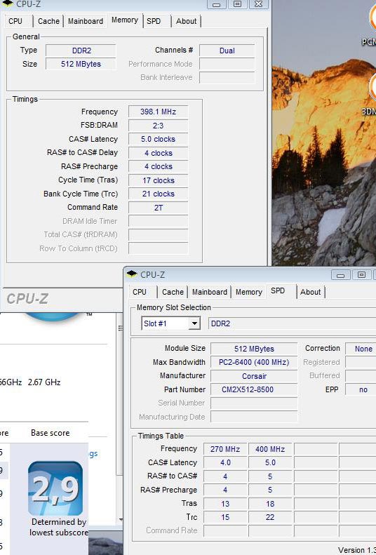Click the Tras value 13 cell
Screen dimensions: 376x555
tap(225, 504)
